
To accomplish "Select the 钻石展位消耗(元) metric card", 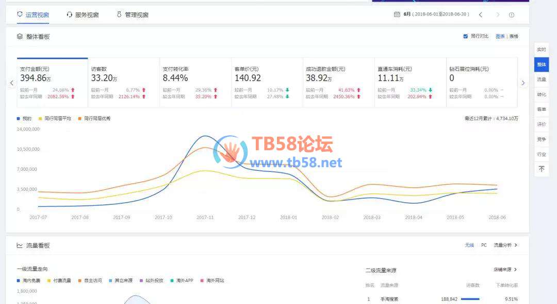I will [x=482, y=82].
